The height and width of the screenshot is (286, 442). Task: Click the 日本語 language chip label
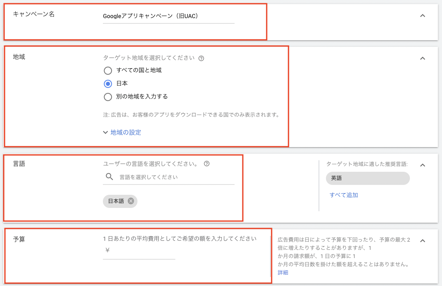pyautogui.click(x=116, y=201)
